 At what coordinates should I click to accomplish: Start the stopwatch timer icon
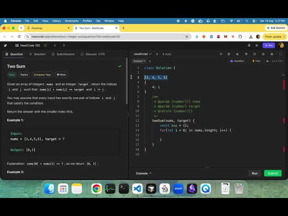click(249, 45)
